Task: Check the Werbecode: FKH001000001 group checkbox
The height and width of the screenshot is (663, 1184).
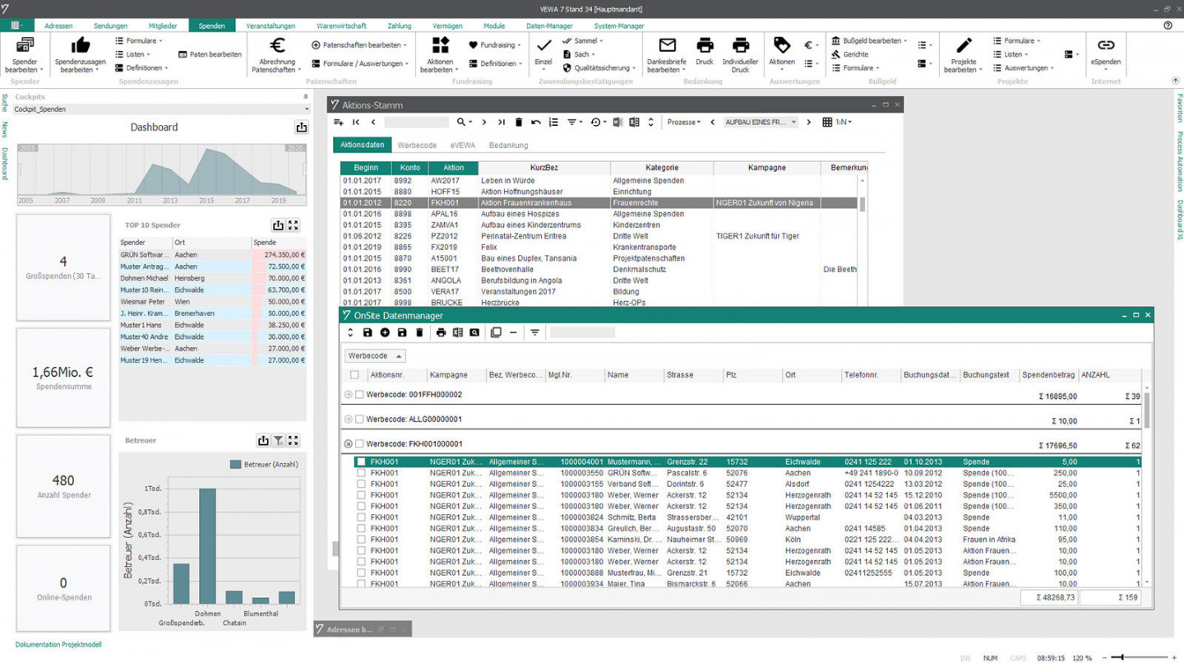Action: click(359, 444)
